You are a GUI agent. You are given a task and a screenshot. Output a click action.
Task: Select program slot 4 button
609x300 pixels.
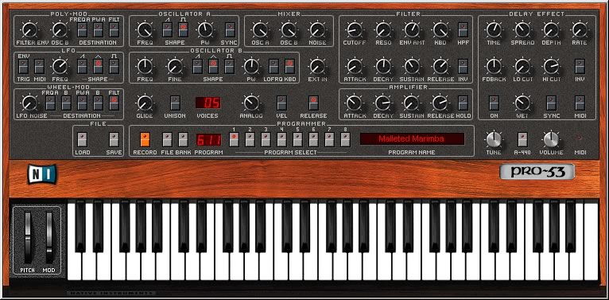coord(281,139)
